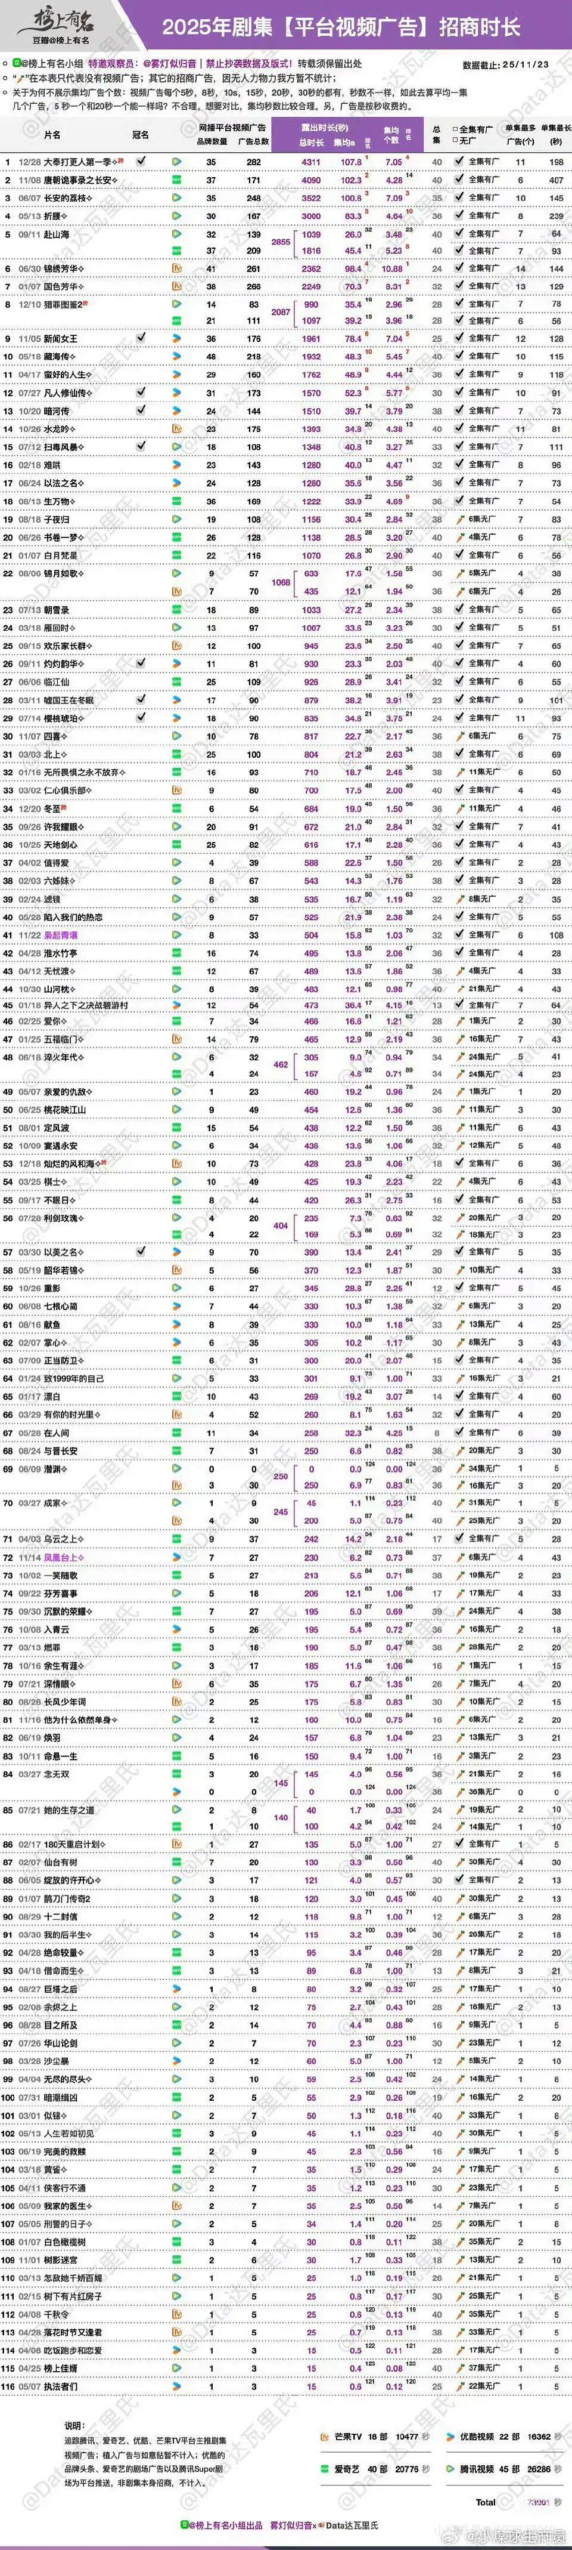Click the platform icon in 难哄 row
Viewport: 572px width, 2550px height.
tap(177, 464)
